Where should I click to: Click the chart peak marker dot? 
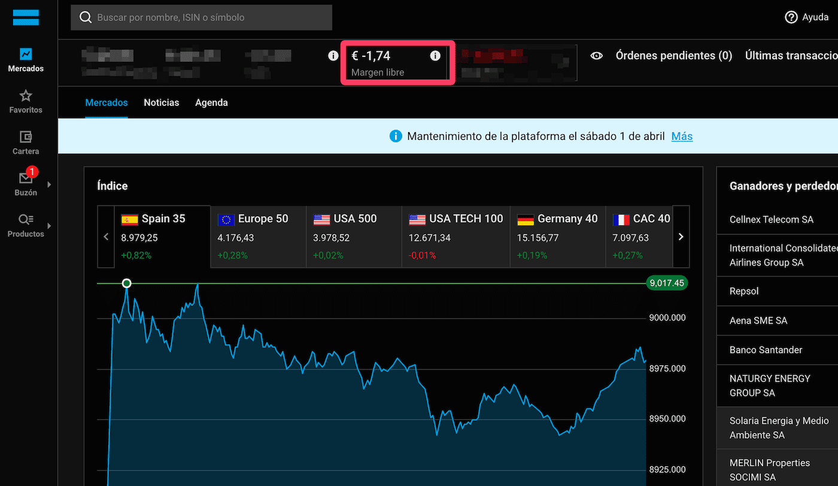pos(126,283)
